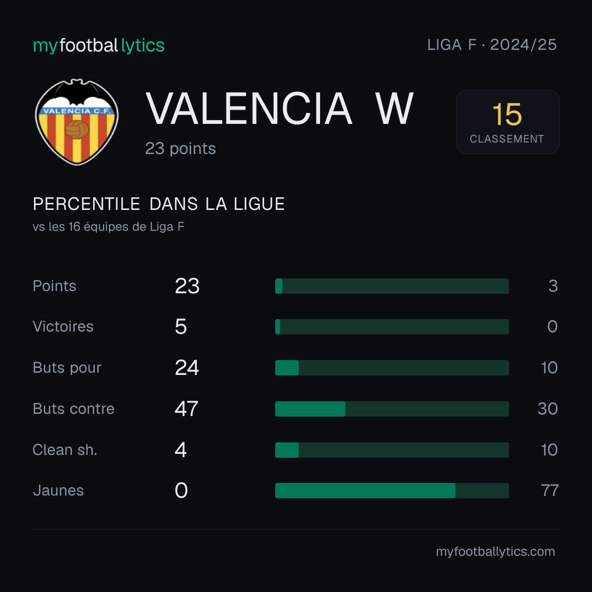This screenshot has width=592, height=592.
Task: Select the Buts contre stat label
Action: coord(73,409)
